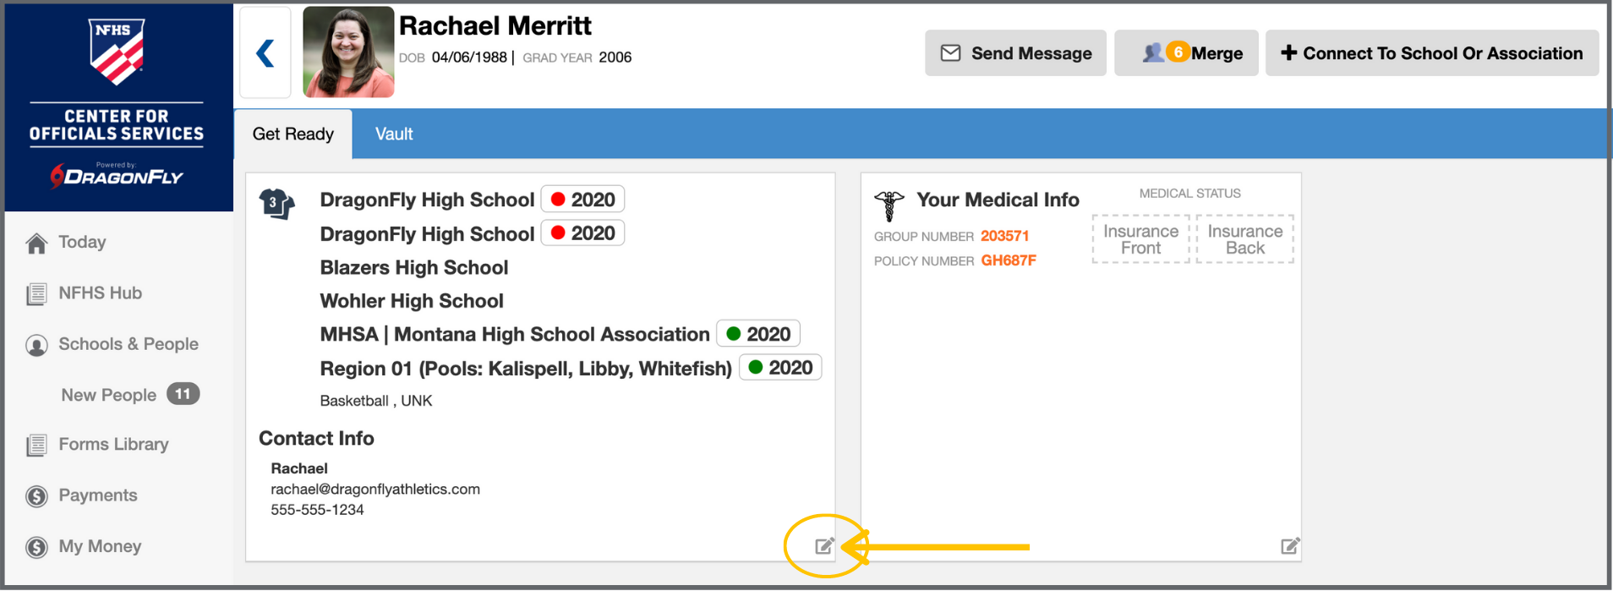1613x591 pixels.
Task: Select the Get Ready tab
Action: (293, 134)
